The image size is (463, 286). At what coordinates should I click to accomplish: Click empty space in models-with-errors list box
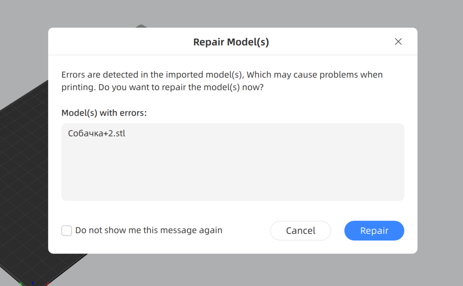pos(232,173)
